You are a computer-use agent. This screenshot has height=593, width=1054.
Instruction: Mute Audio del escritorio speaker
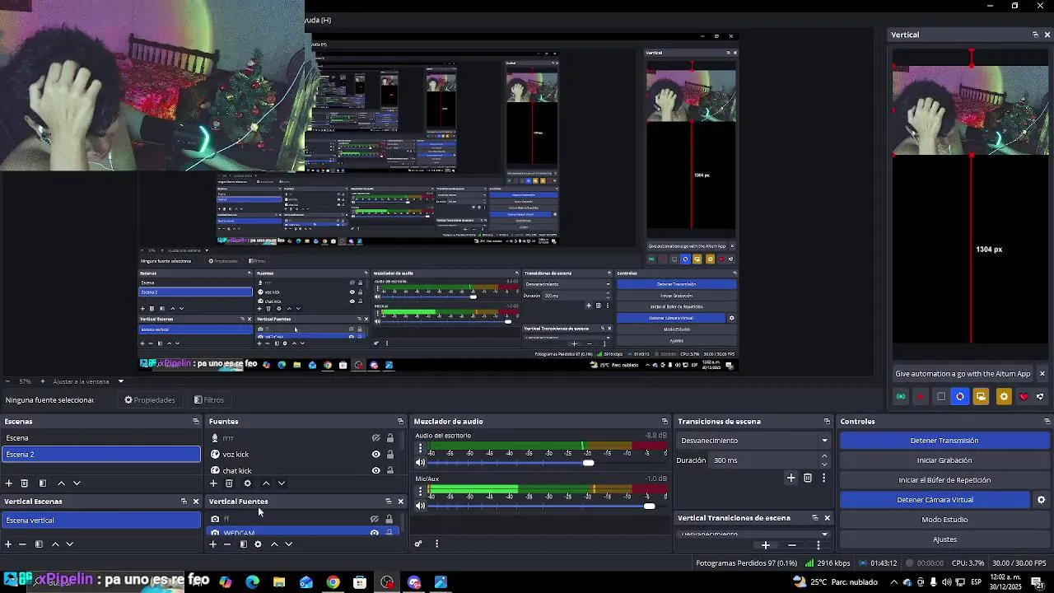pos(420,463)
